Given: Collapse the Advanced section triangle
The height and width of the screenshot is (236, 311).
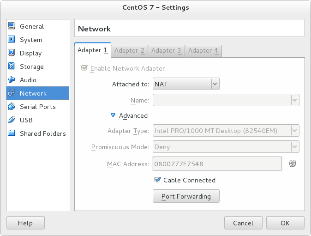Looking at the screenshot, I should pyautogui.click(x=113, y=115).
